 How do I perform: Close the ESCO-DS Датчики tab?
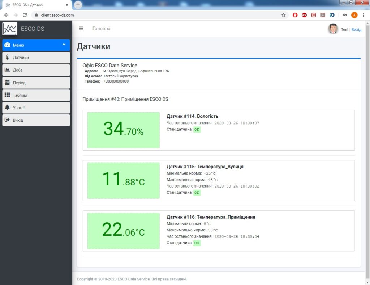[67, 5]
